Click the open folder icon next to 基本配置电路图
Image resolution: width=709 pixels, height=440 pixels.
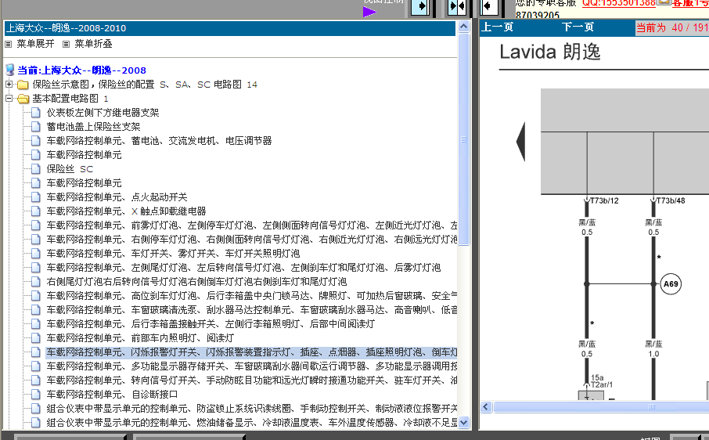[23, 99]
